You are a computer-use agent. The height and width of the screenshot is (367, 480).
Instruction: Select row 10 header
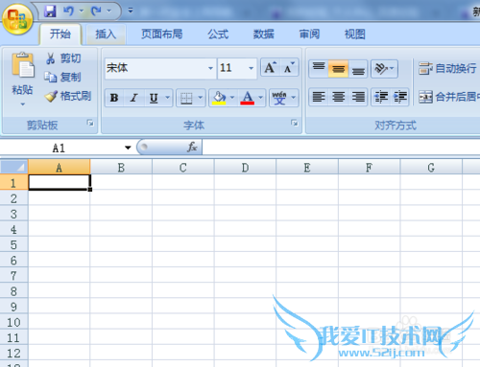tap(13, 322)
